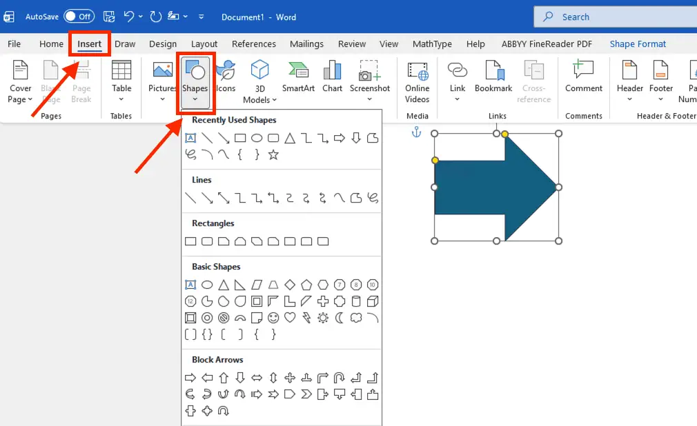This screenshot has width=697, height=426.
Task: Select the smiley face in Basic Shapes
Action: 273,318
